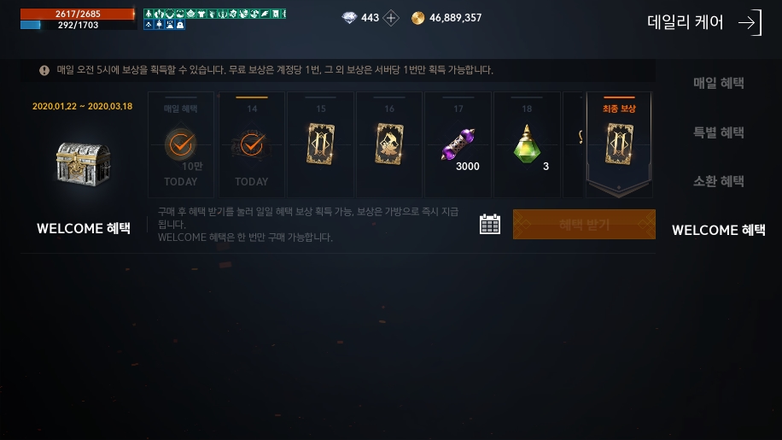Pick the green potion reward for day 18
This screenshot has width=782, height=440.
coord(527,144)
